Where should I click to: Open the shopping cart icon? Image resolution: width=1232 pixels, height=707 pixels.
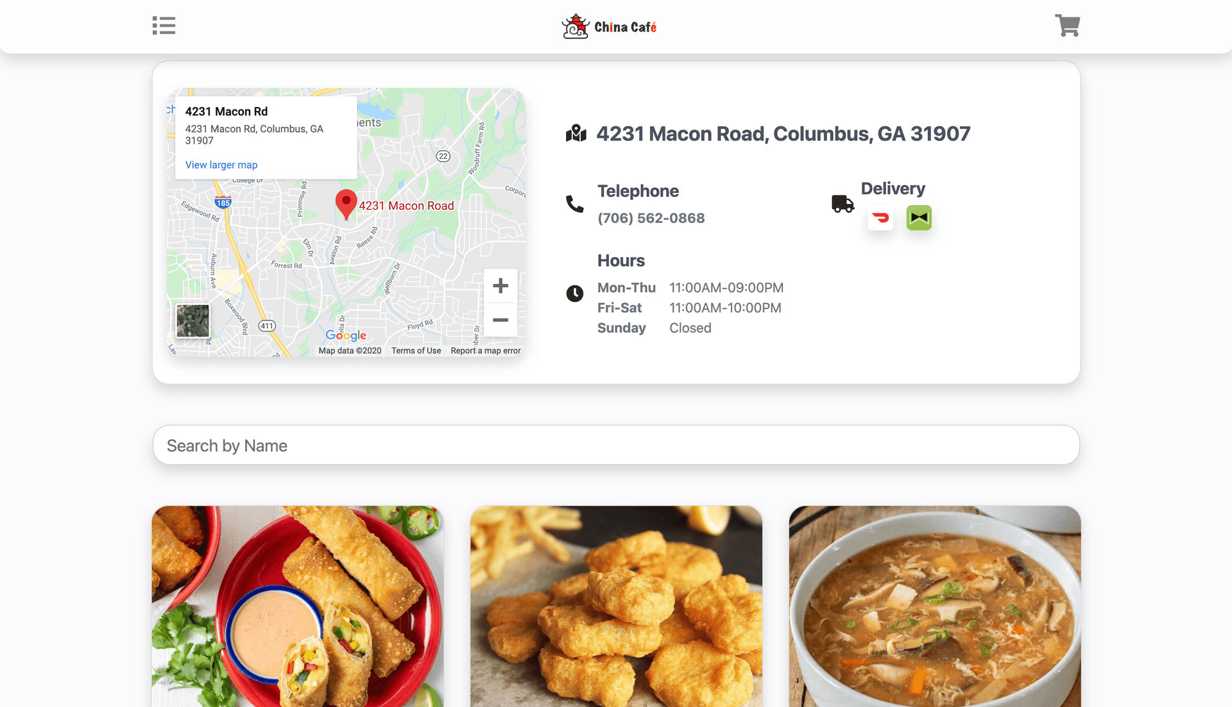1068,26
